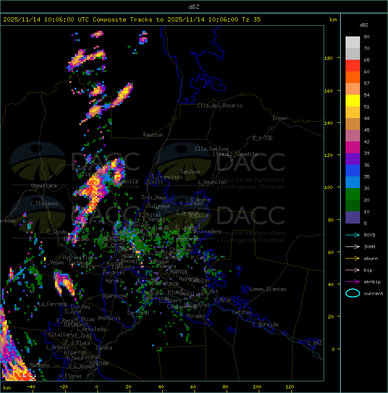Click the 'Clla.SanJose' map label

[x=212, y=149]
